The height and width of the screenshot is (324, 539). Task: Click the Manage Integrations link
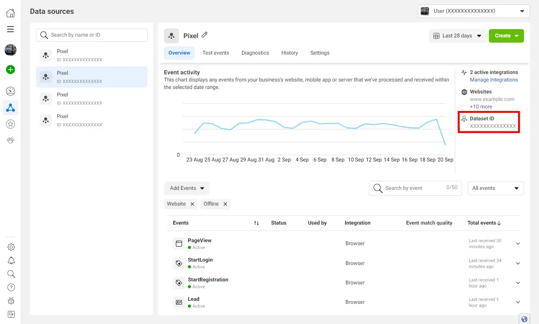pos(494,80)
